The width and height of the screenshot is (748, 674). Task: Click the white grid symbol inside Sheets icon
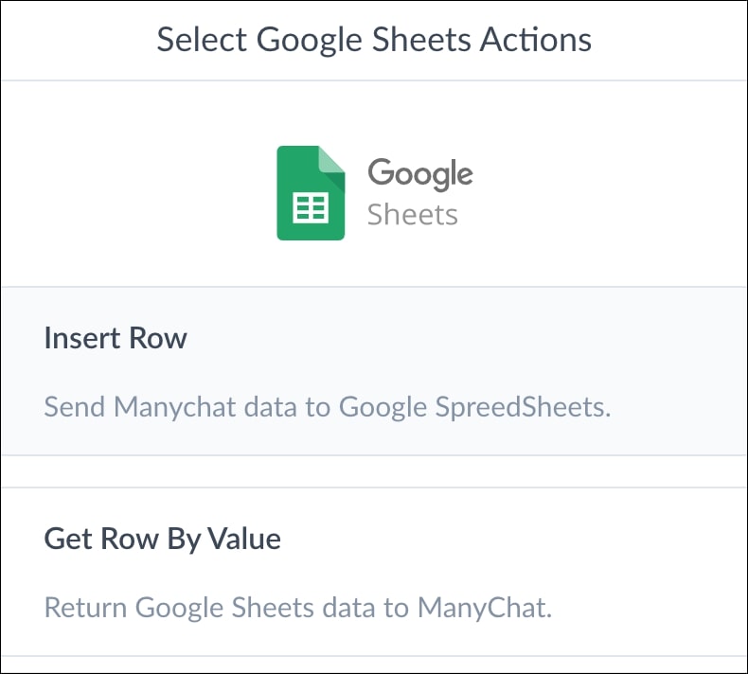click(x=310, y=207)
